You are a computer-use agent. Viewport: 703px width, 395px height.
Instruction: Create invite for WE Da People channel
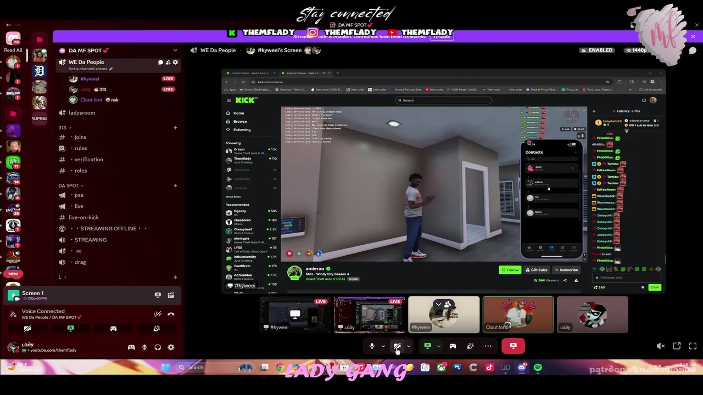coord(168,63)
